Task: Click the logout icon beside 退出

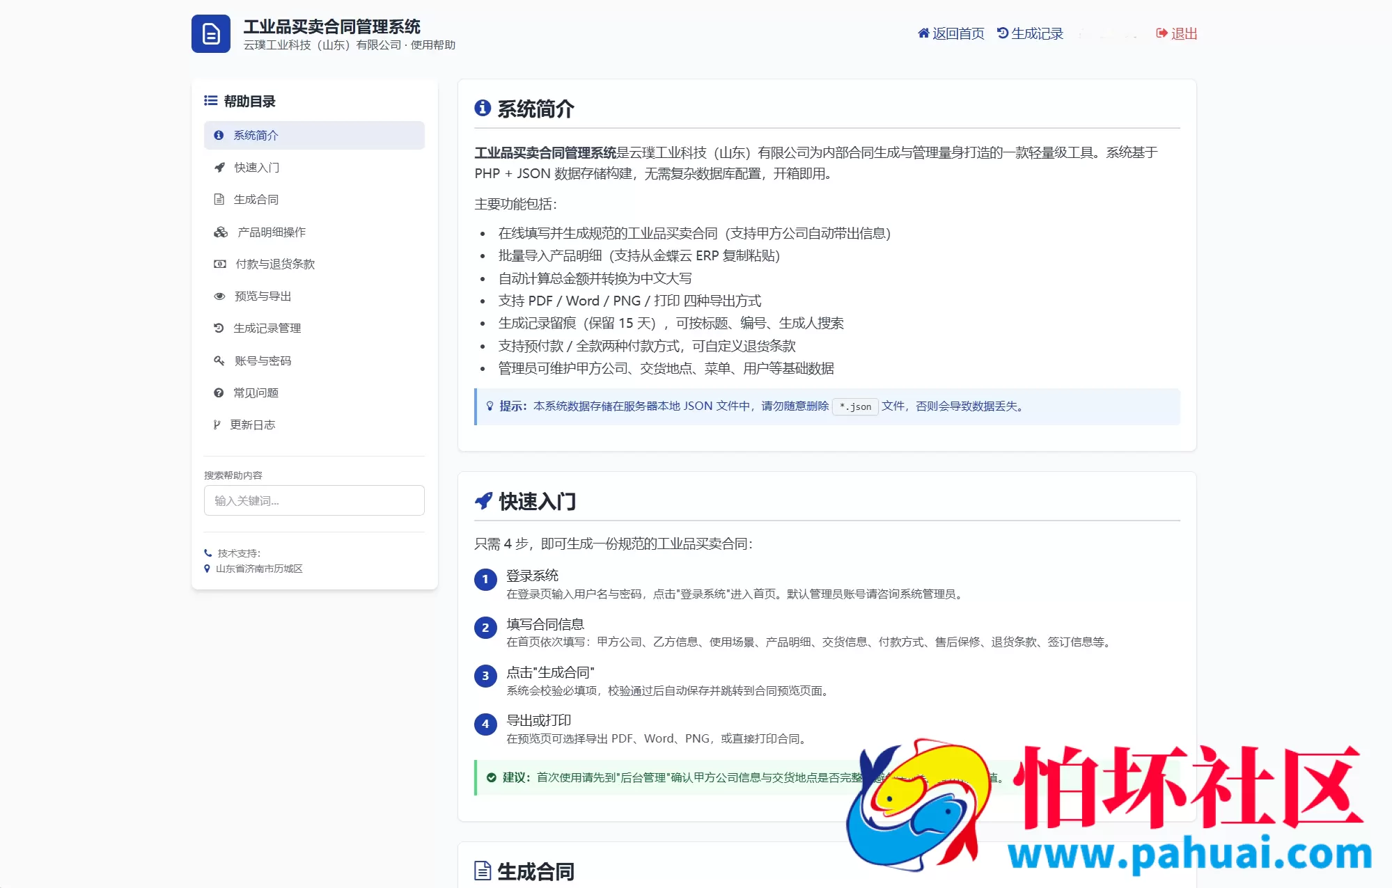Action: point(1162,33)
